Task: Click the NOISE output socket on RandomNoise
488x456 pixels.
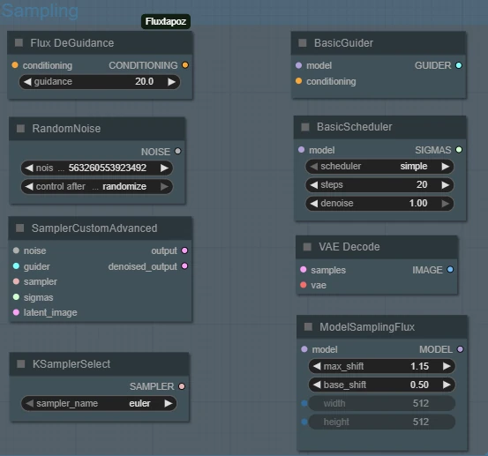Action: pos(177,151)
